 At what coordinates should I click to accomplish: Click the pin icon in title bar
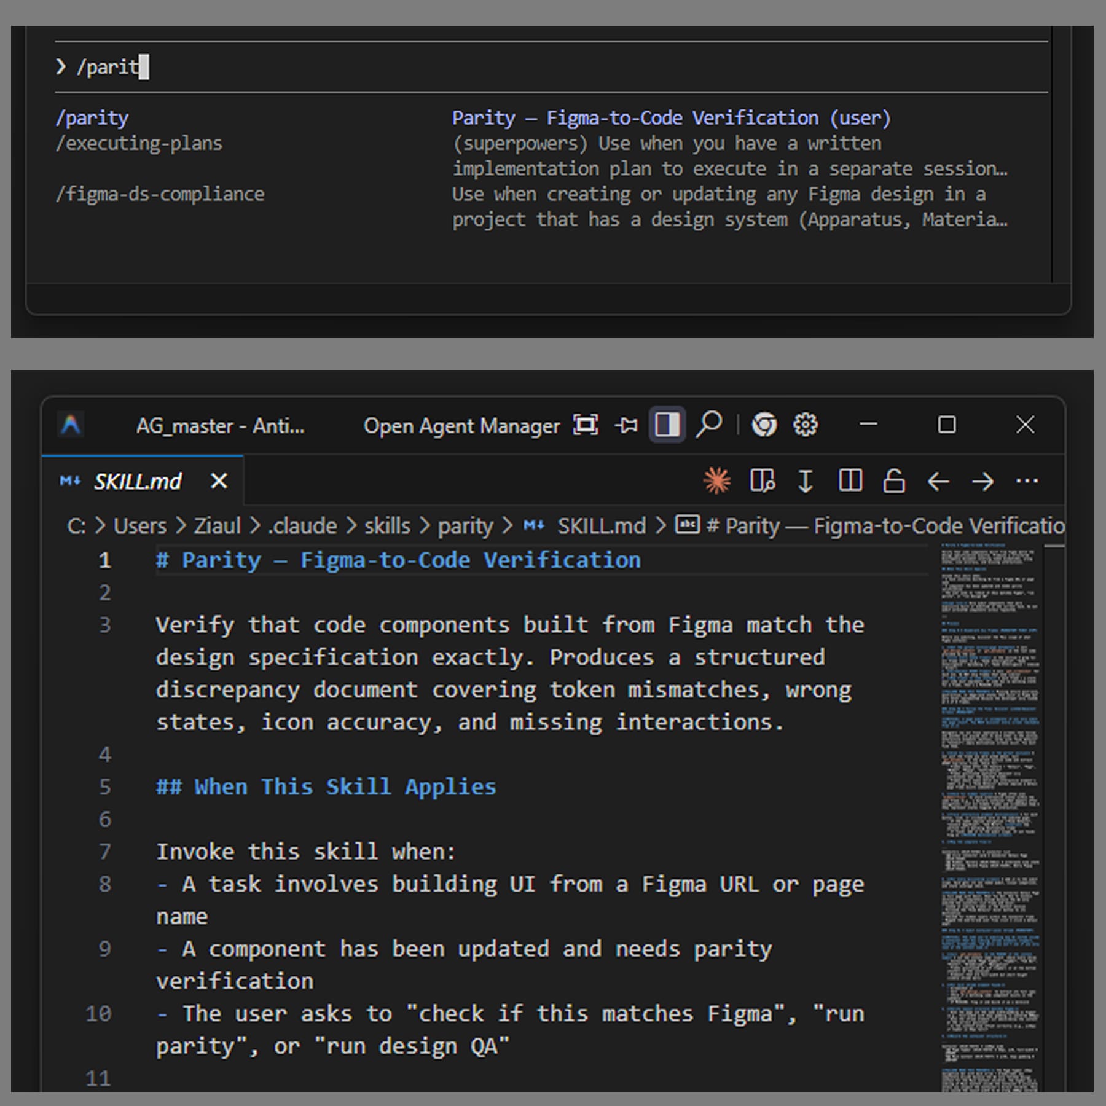click(x=626, y=425)
